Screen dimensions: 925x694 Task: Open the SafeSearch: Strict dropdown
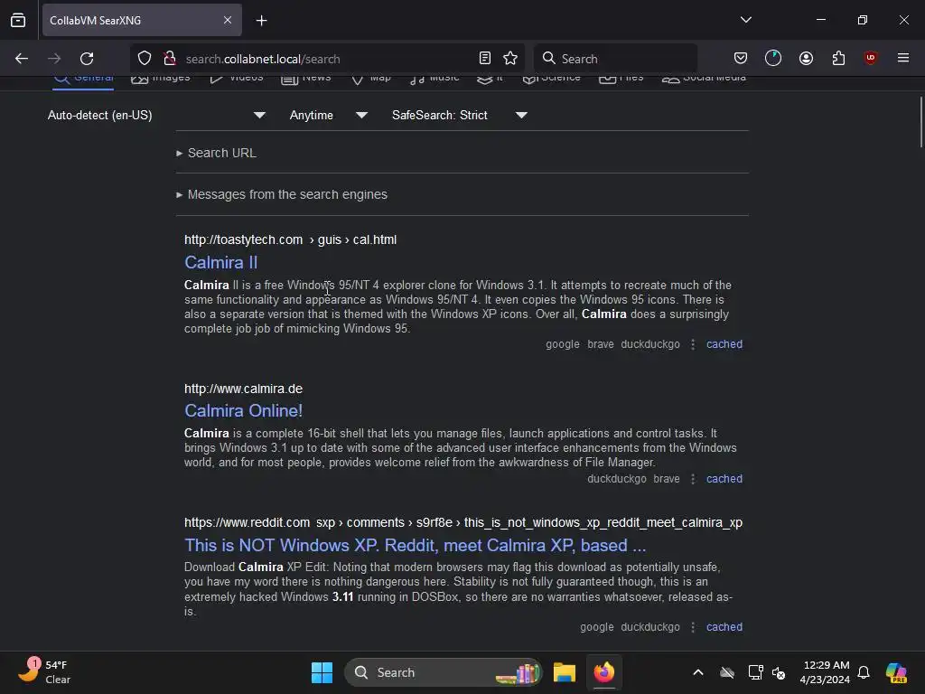459,115
